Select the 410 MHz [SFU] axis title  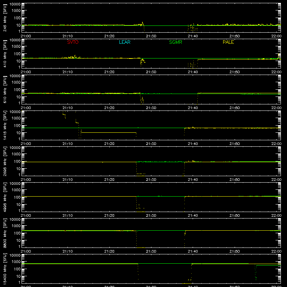5,53
